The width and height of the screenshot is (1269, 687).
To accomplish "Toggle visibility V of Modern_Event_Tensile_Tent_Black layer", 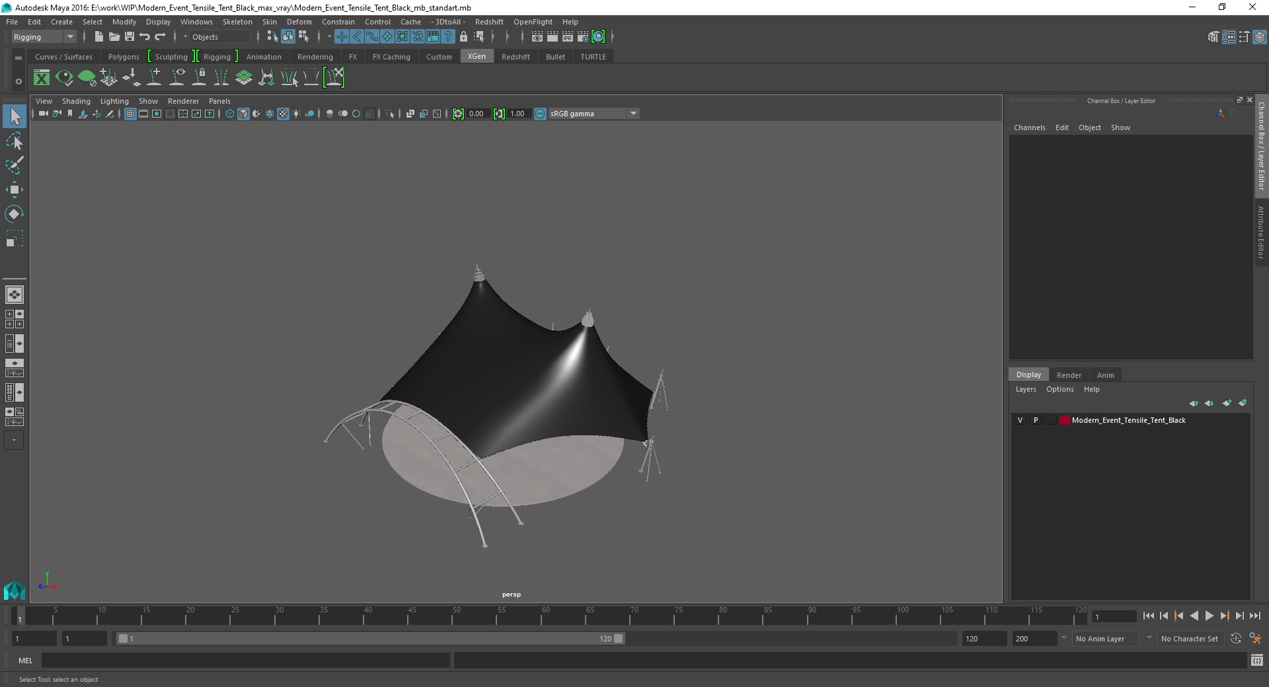I will (x=1020, y=420).
